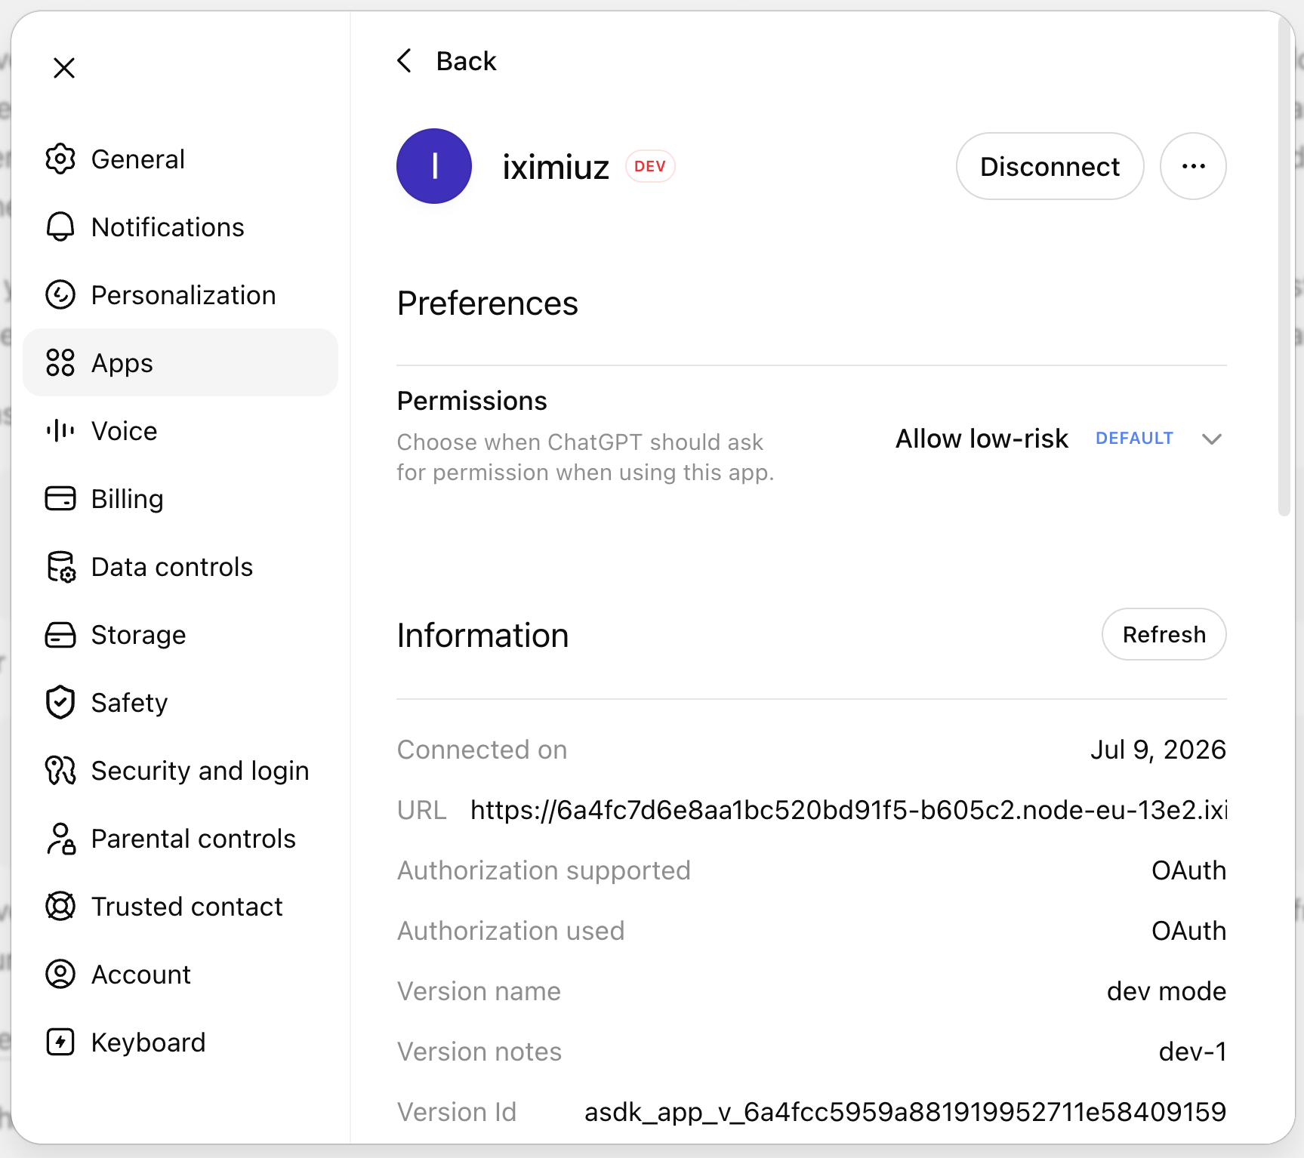The width and height of the screenshot is (1304, 1158).
Task: Click the Permissions heading
Action: click(x=472, y=401)
